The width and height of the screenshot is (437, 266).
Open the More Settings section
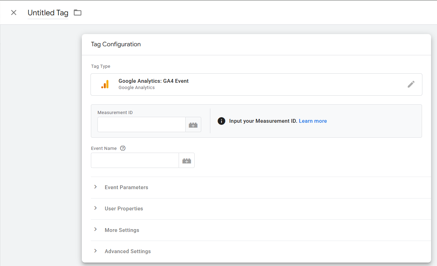(122, 230)
